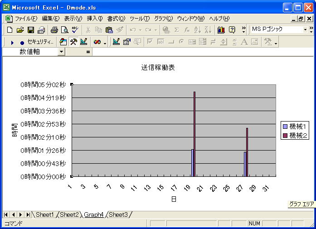The image size is (316, 229).
Task: Click the AutoSum sigma icon
Action: click(176, 30)
